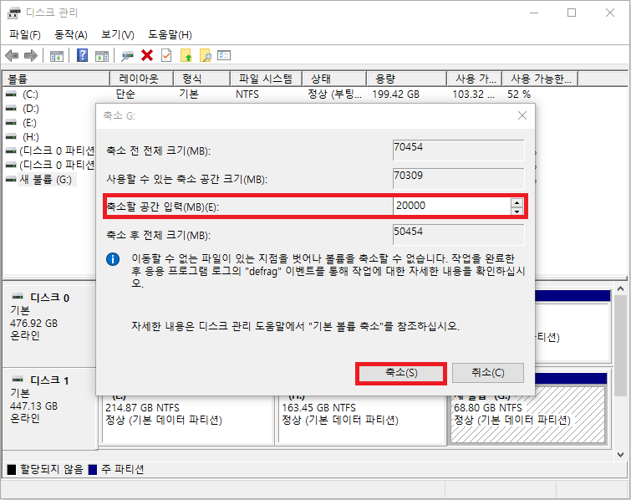
Task: Click the 디스크 1 disk icon
Action: point(18,380)
